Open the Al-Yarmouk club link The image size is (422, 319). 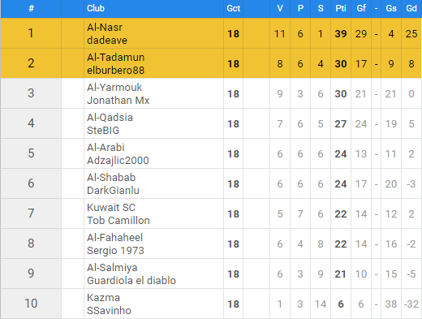pyautogui.click(x=114, y=87)
